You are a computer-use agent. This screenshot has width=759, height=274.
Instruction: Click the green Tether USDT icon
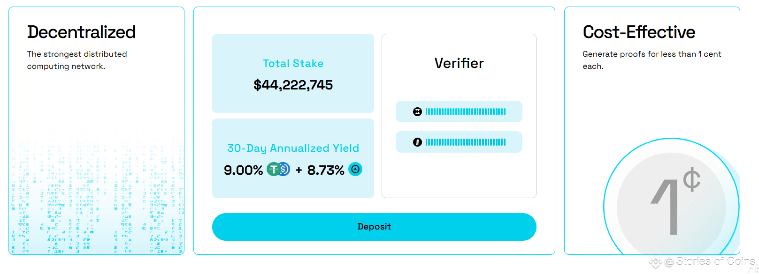273,169
